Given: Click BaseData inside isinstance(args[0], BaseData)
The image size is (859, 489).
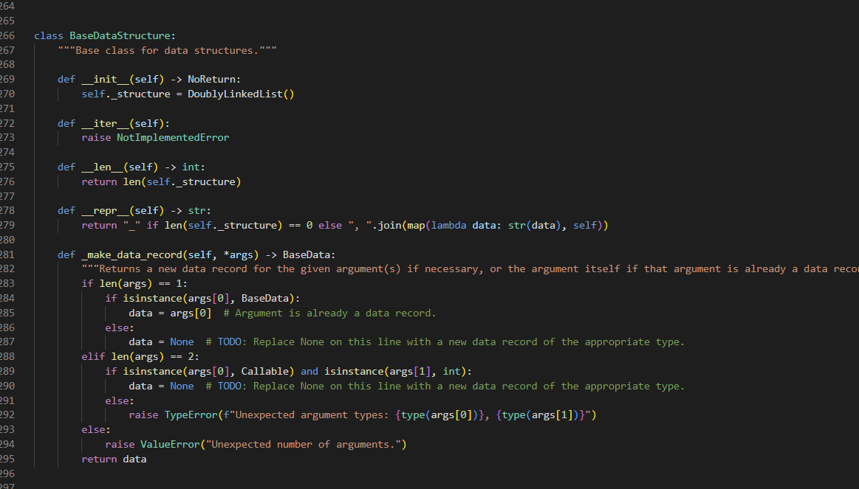Looking at the screenshot, I should coord(264,299).
